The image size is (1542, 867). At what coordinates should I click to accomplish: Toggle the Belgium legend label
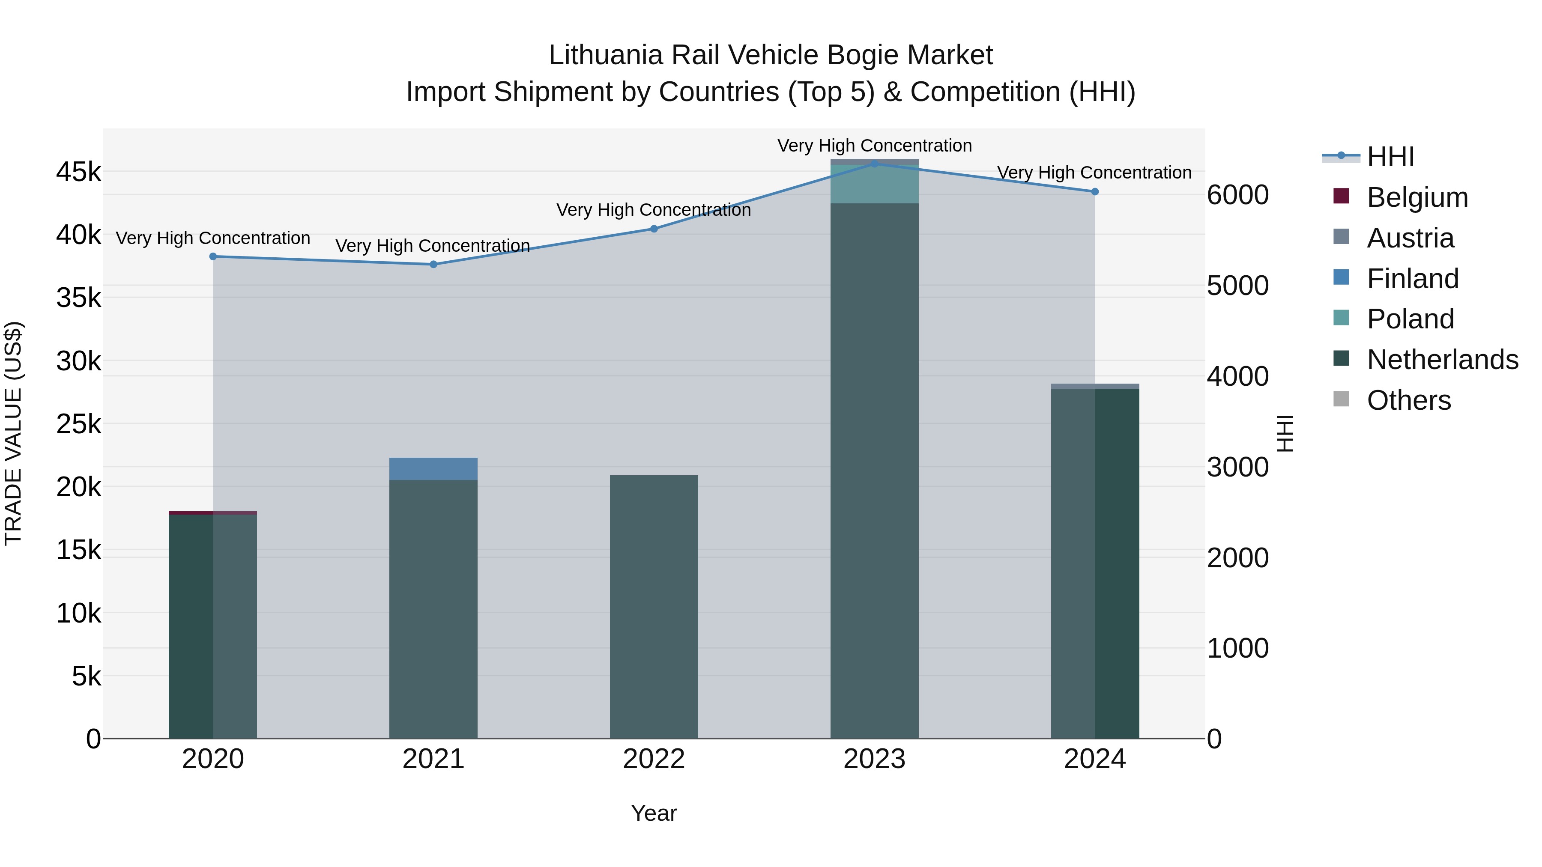(x=1417, y=197)
